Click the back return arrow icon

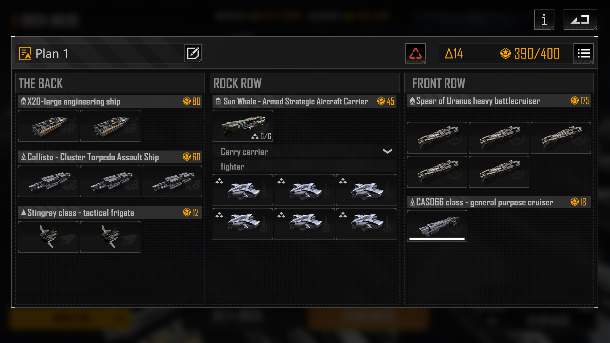coord(580,20)
